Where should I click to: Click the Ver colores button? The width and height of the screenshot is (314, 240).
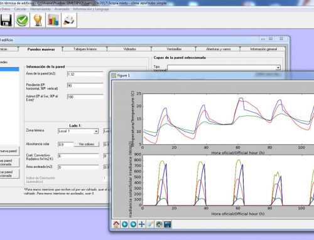pyautogui.click(x=87, y=144)
